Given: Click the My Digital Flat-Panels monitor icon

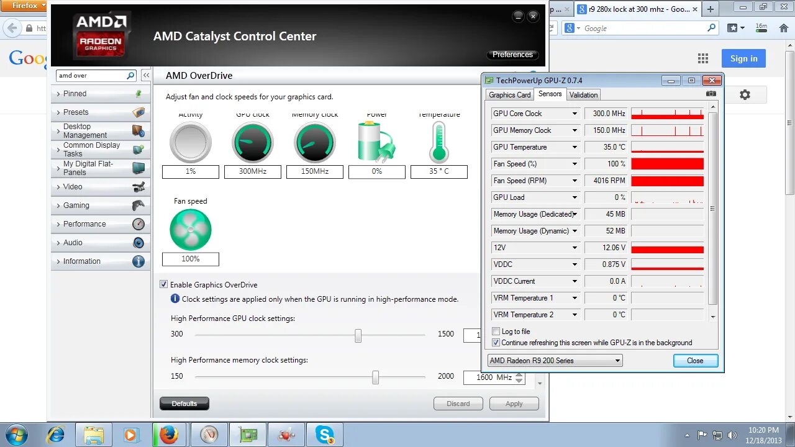Looking at the screenshot, I should click(x=139, y=168).
